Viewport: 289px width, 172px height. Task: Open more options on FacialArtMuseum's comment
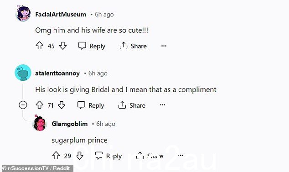pos(164,46)
